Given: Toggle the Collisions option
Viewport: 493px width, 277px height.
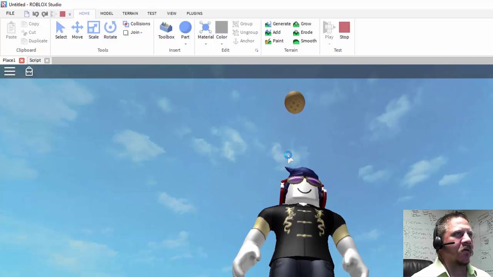Looking at the screenshot, I should click(136, 24).
